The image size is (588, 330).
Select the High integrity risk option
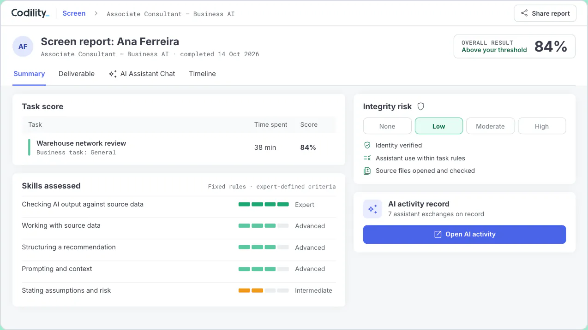542,126
